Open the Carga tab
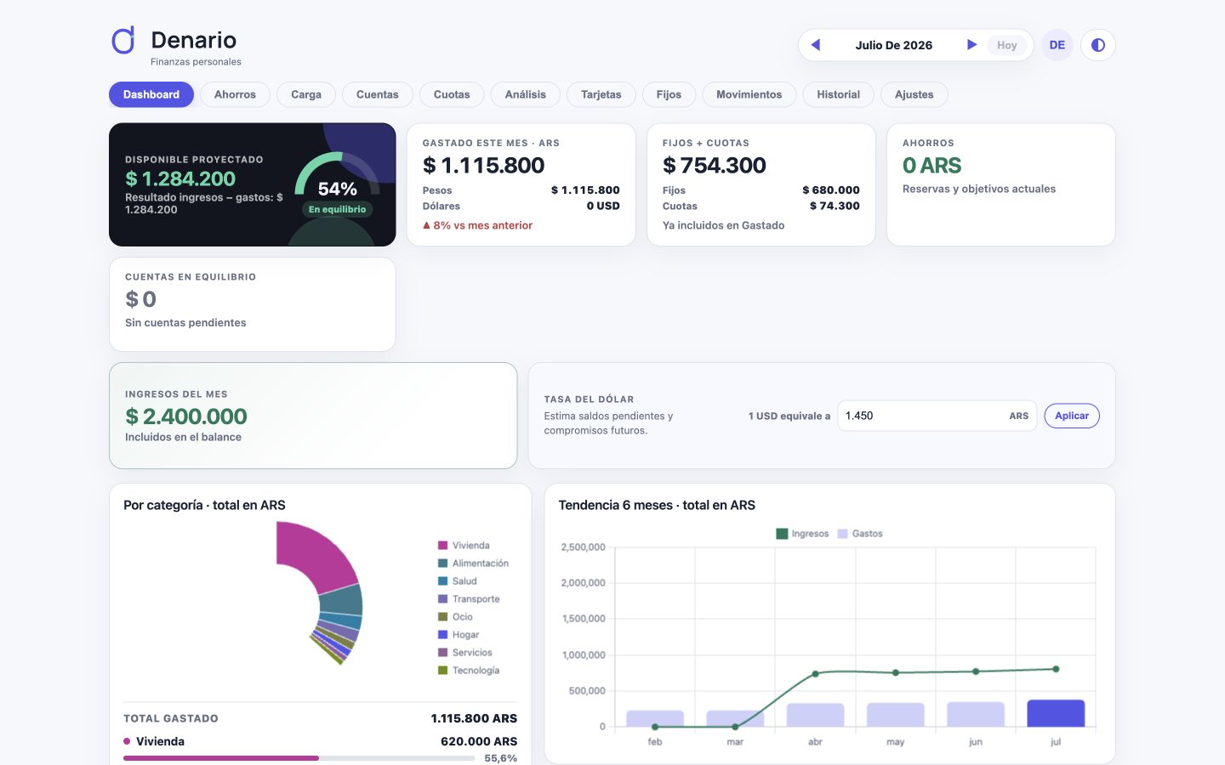Viewport: 1225px width, 765px height. click(x=306, y=94)
